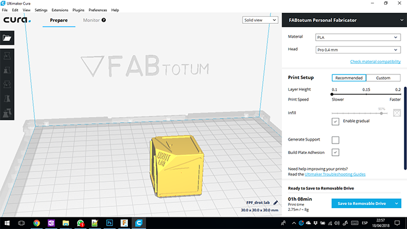Image resolution: width=407 pixels, height=229 pixels.
Task: Open the Windows Start menu
Action: (7, 223)
